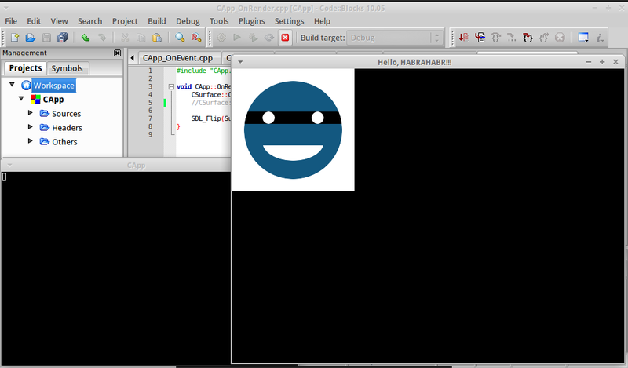
Task: Open the CApp terminal window menu arrow
Action: coord(9,166)
